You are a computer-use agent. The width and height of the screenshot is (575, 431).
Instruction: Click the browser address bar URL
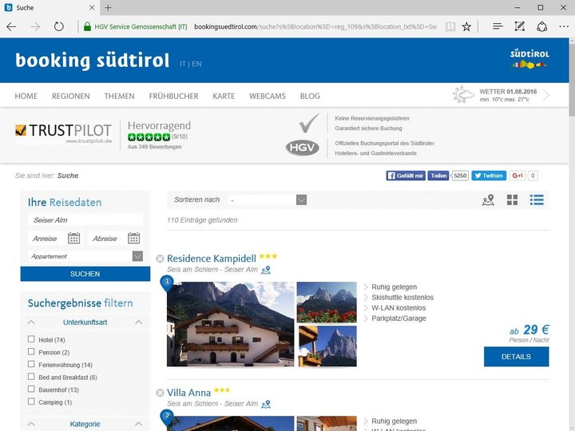(315, 26)
